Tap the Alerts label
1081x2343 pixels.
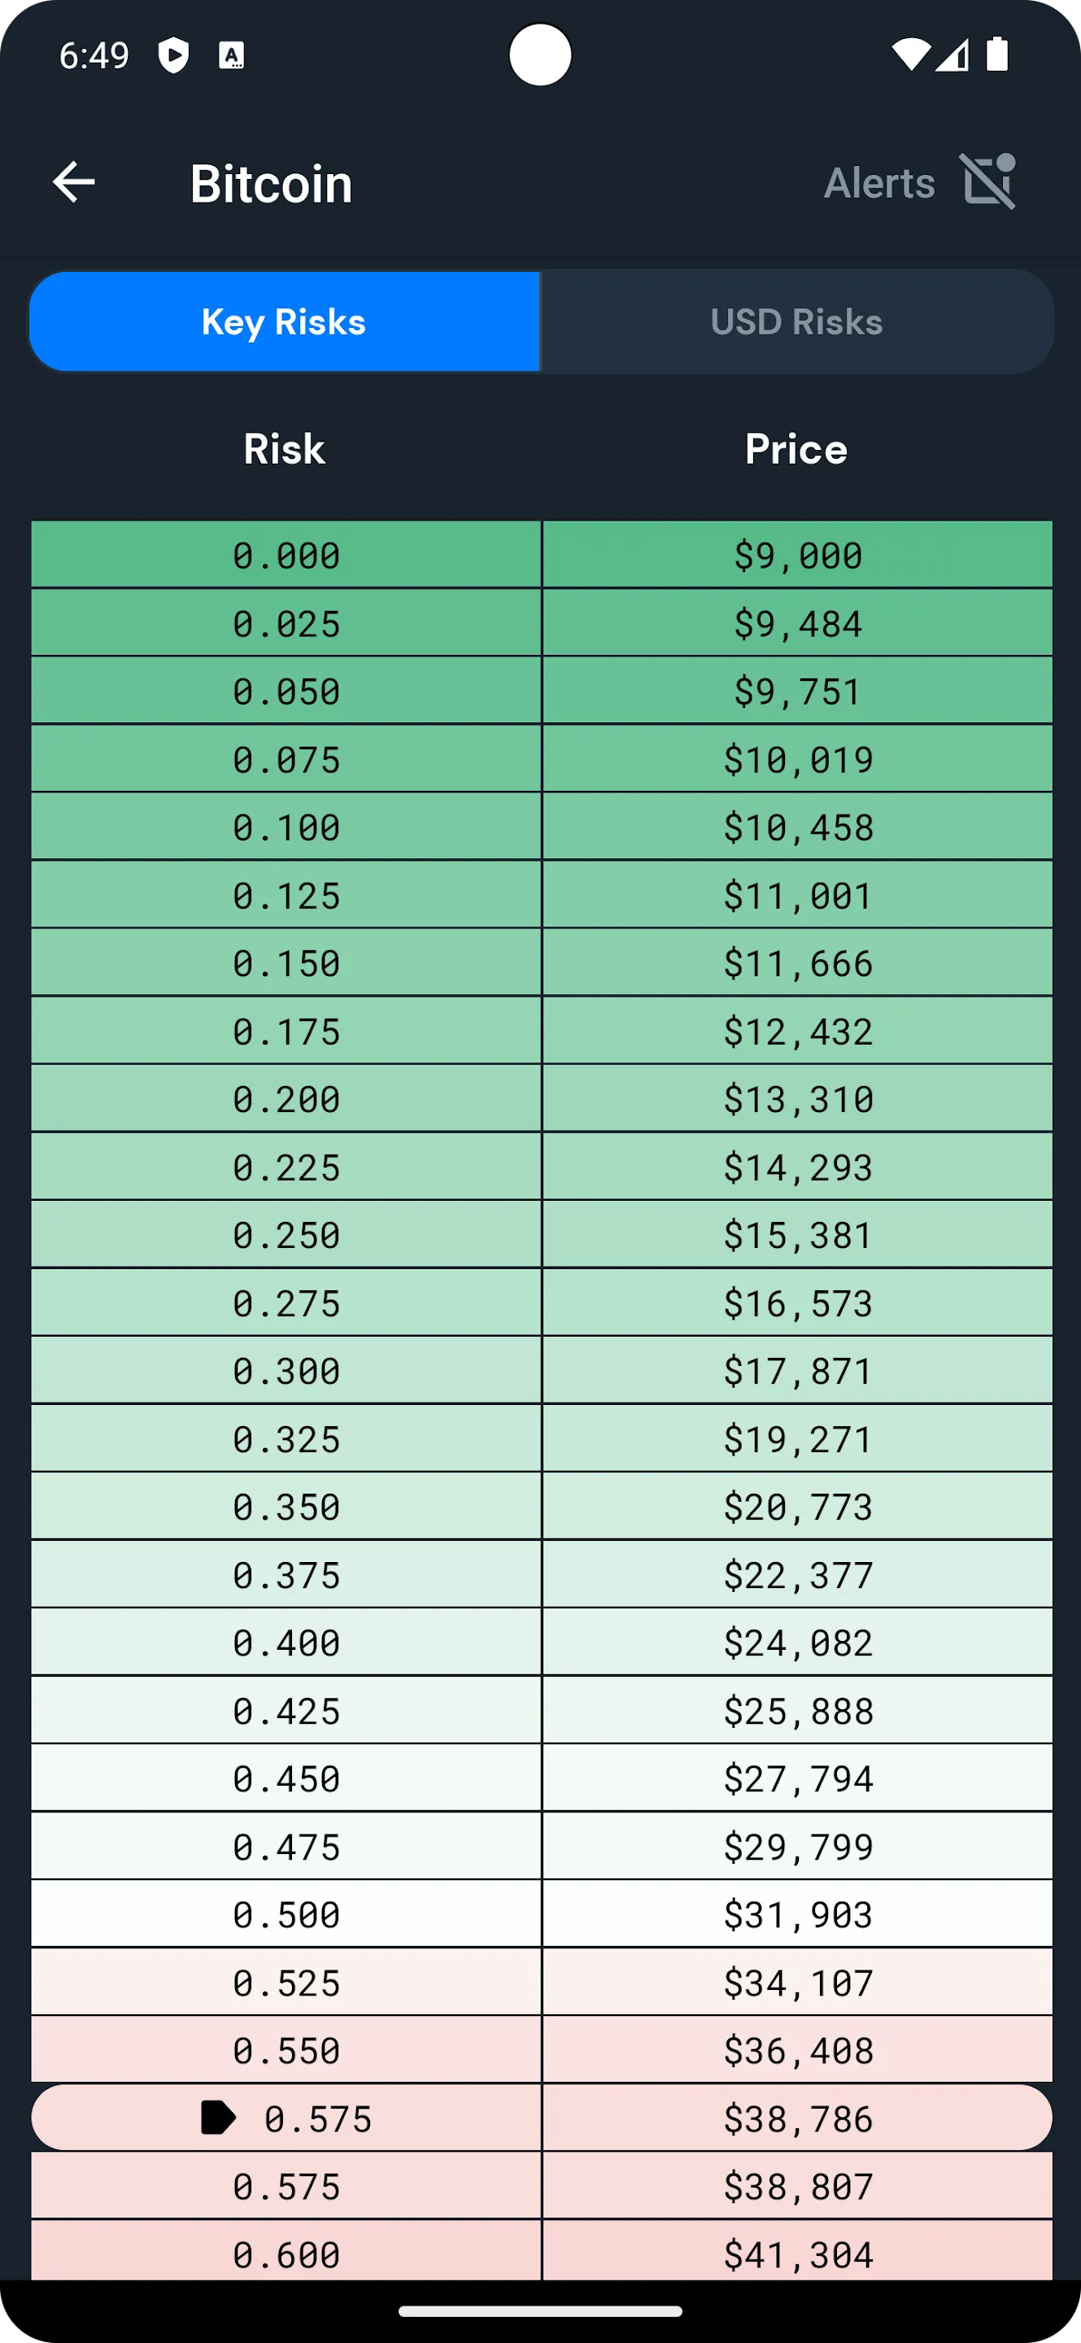click(879, 183)
